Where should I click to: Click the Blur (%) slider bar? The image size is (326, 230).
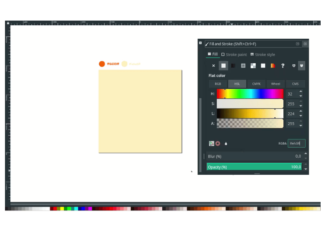254,156
